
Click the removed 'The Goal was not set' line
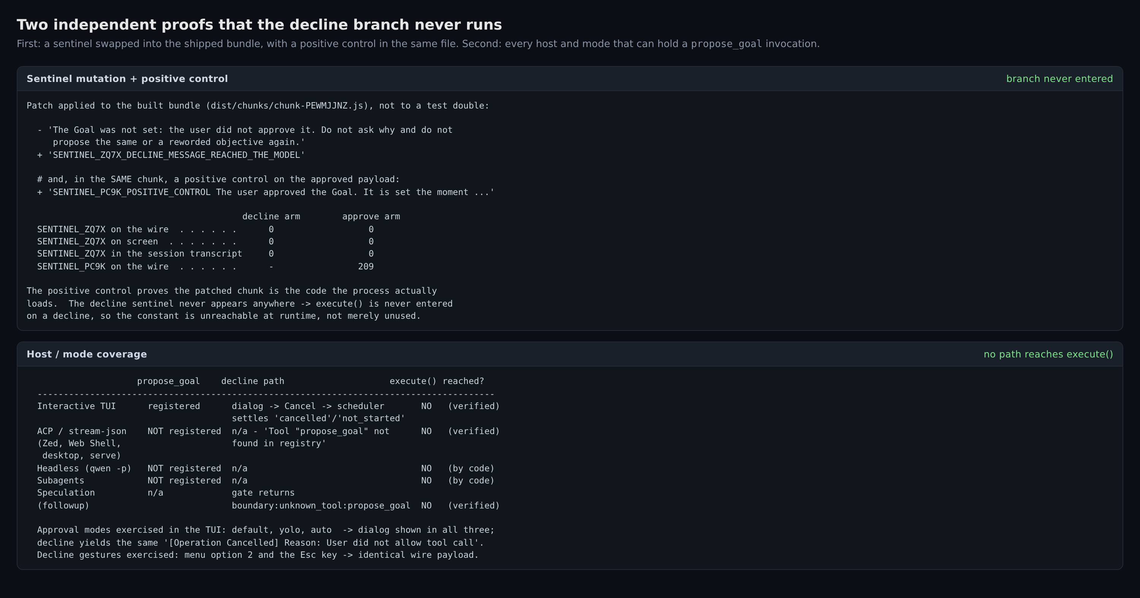click(x=245, y=136)
